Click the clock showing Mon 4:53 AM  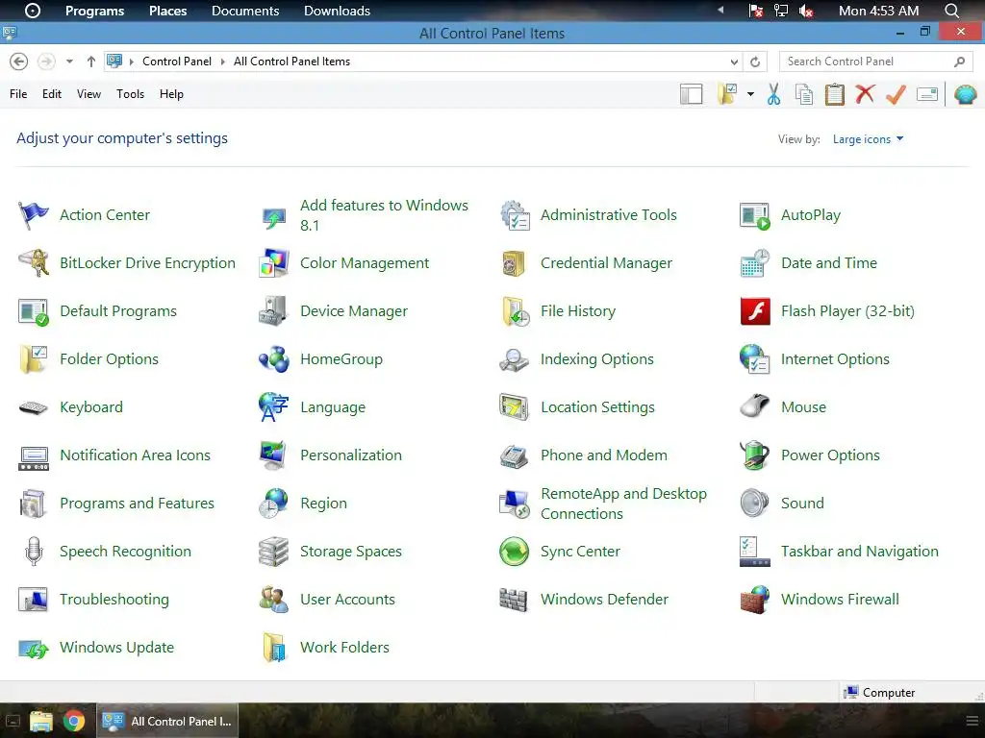[x=879, y=11]
